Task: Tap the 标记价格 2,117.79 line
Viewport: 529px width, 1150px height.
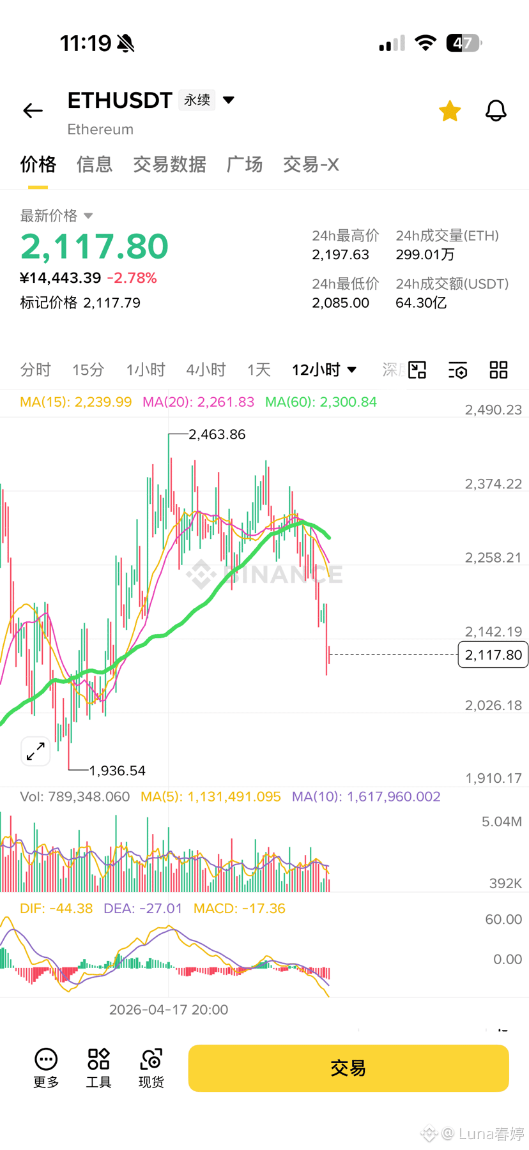Action: click(80, 303)
